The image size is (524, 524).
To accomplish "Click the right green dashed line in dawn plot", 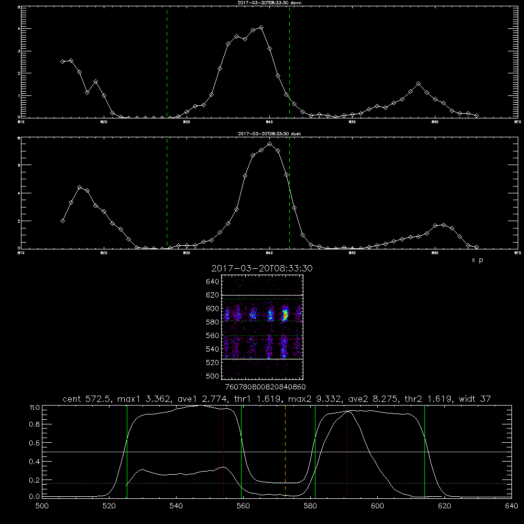I will (x=289, y=62).
